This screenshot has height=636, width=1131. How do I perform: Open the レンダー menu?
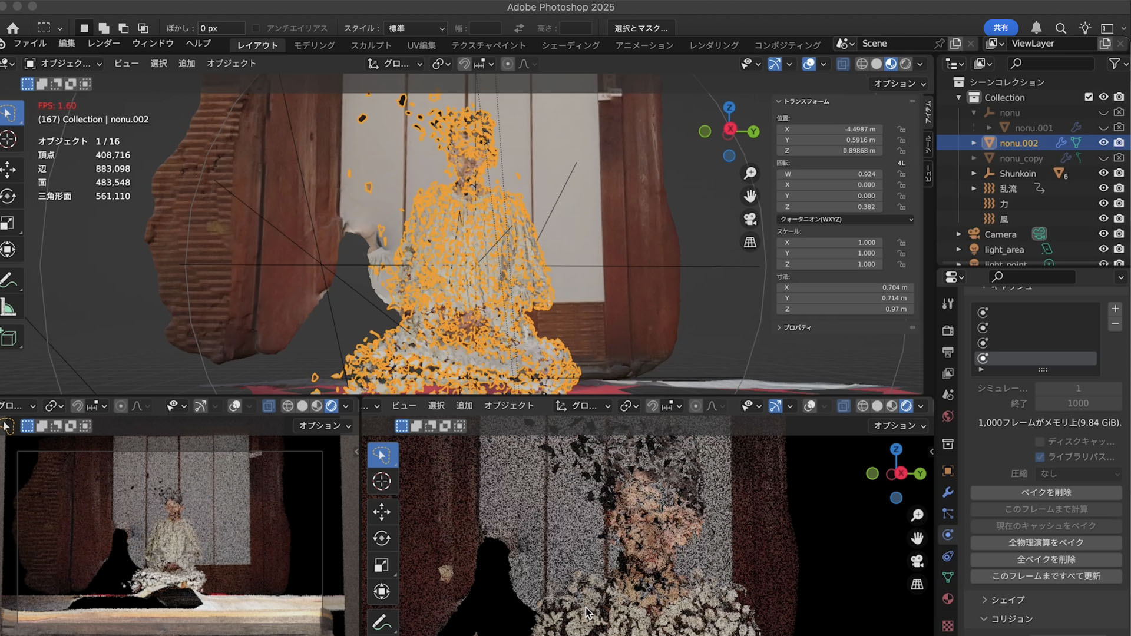104,44
